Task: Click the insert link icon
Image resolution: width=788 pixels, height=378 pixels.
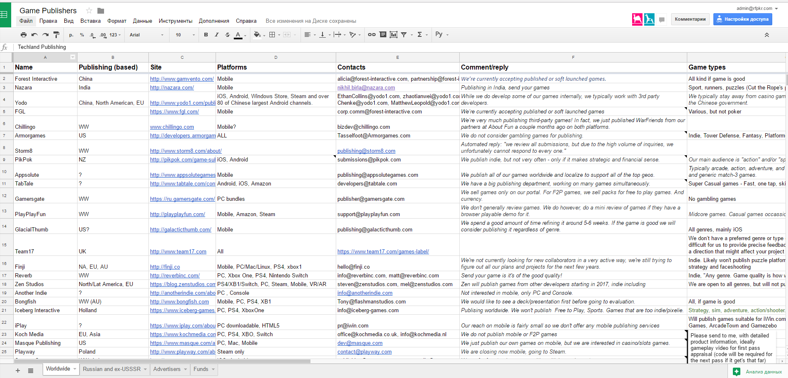Action: point(372,35)
